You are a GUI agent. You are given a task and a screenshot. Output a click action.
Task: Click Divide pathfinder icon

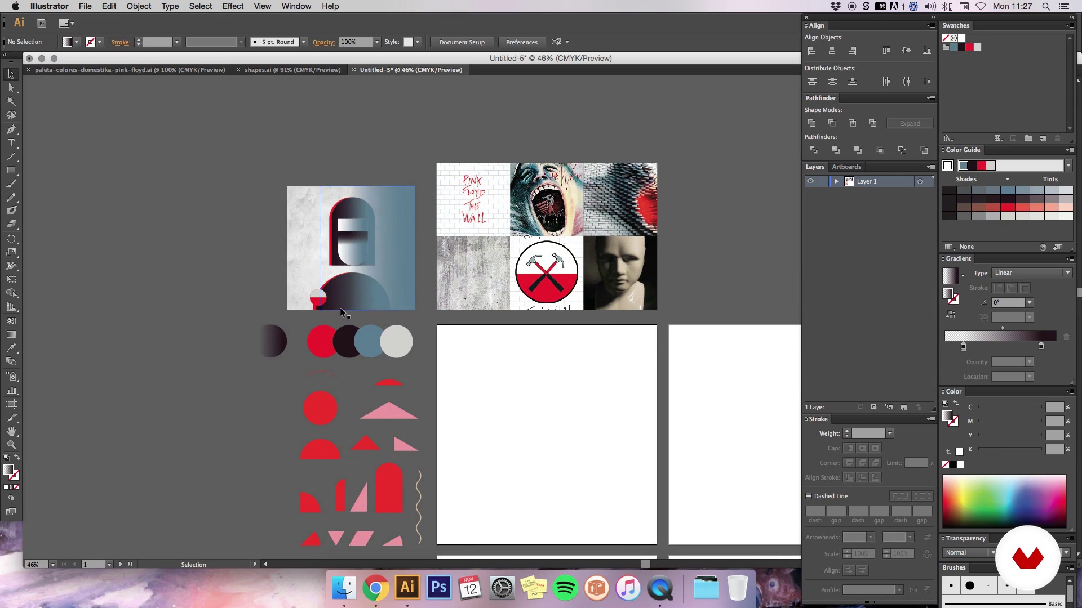[x=814, y=150]
